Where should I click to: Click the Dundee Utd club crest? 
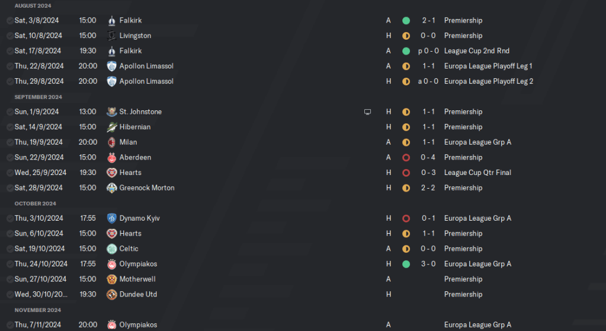coord(111,294)
